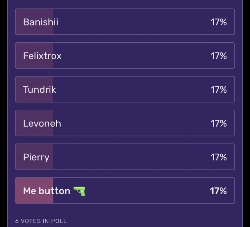Tap the 17% result for Tundrik
This screenshot has width=250, height=227.
coord(219,90)
